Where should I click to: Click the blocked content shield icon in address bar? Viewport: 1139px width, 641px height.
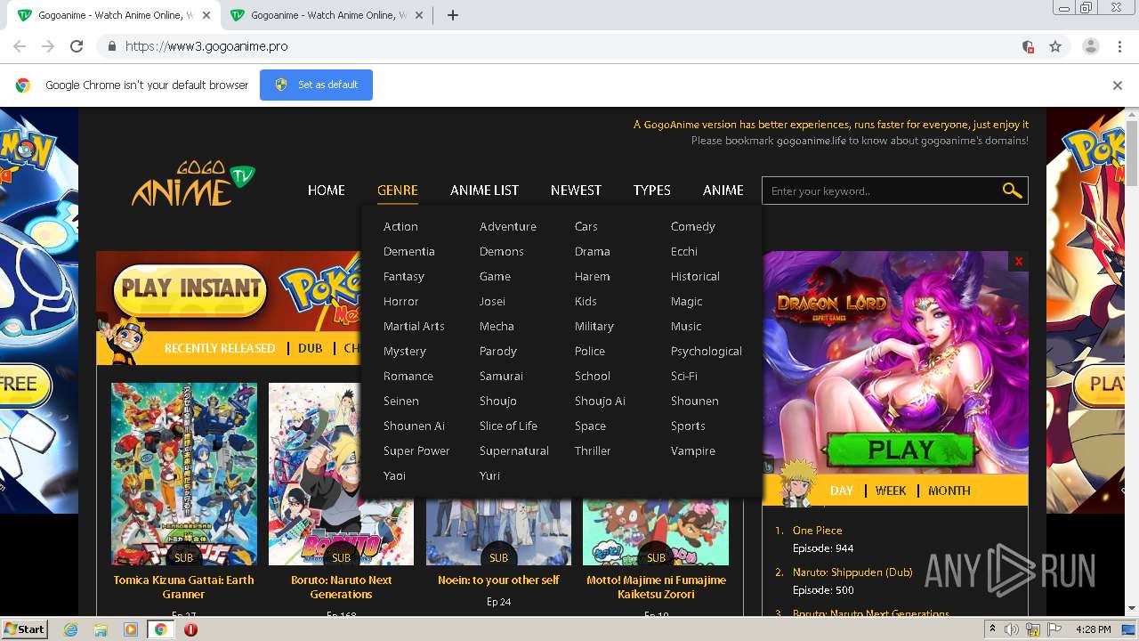tap(1028, 46)
